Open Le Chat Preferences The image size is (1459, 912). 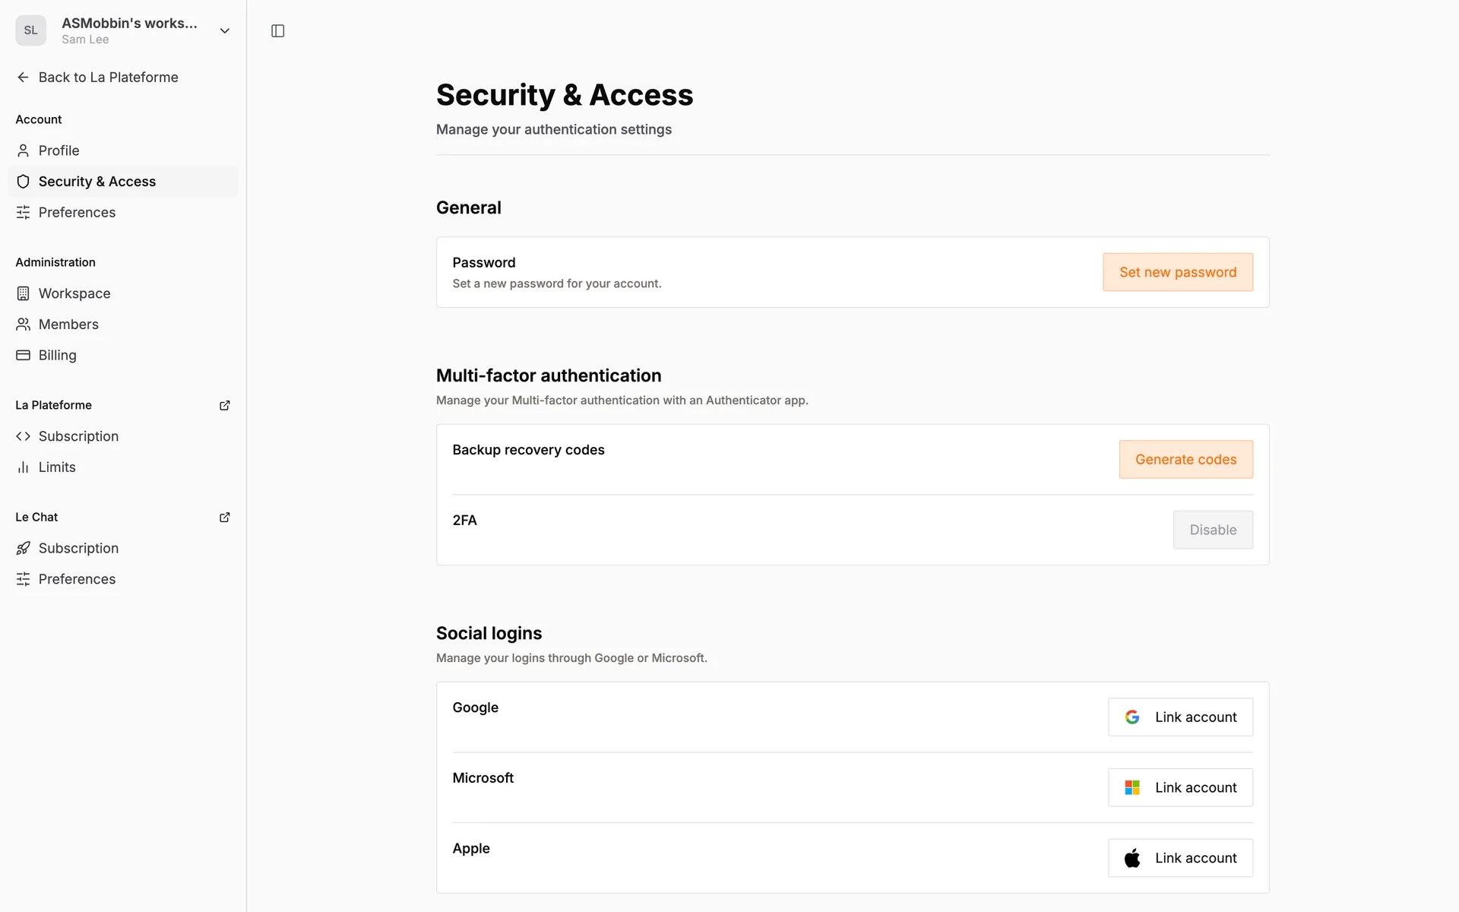point(77,579)
